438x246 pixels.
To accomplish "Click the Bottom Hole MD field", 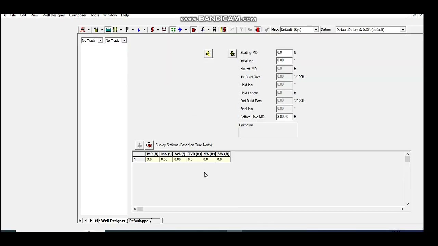I will tap(284, 117).
